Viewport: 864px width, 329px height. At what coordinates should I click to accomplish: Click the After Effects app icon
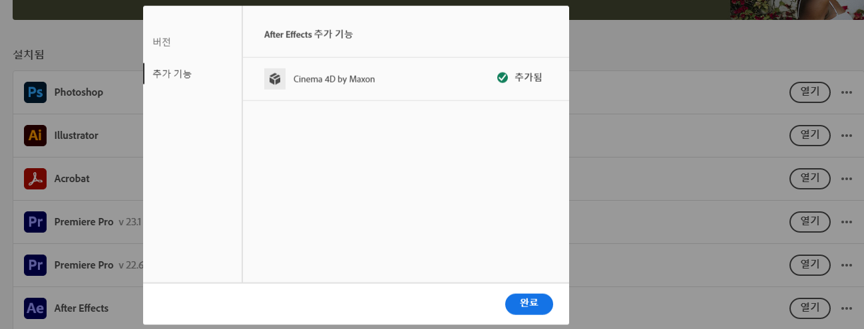[35, 308]
